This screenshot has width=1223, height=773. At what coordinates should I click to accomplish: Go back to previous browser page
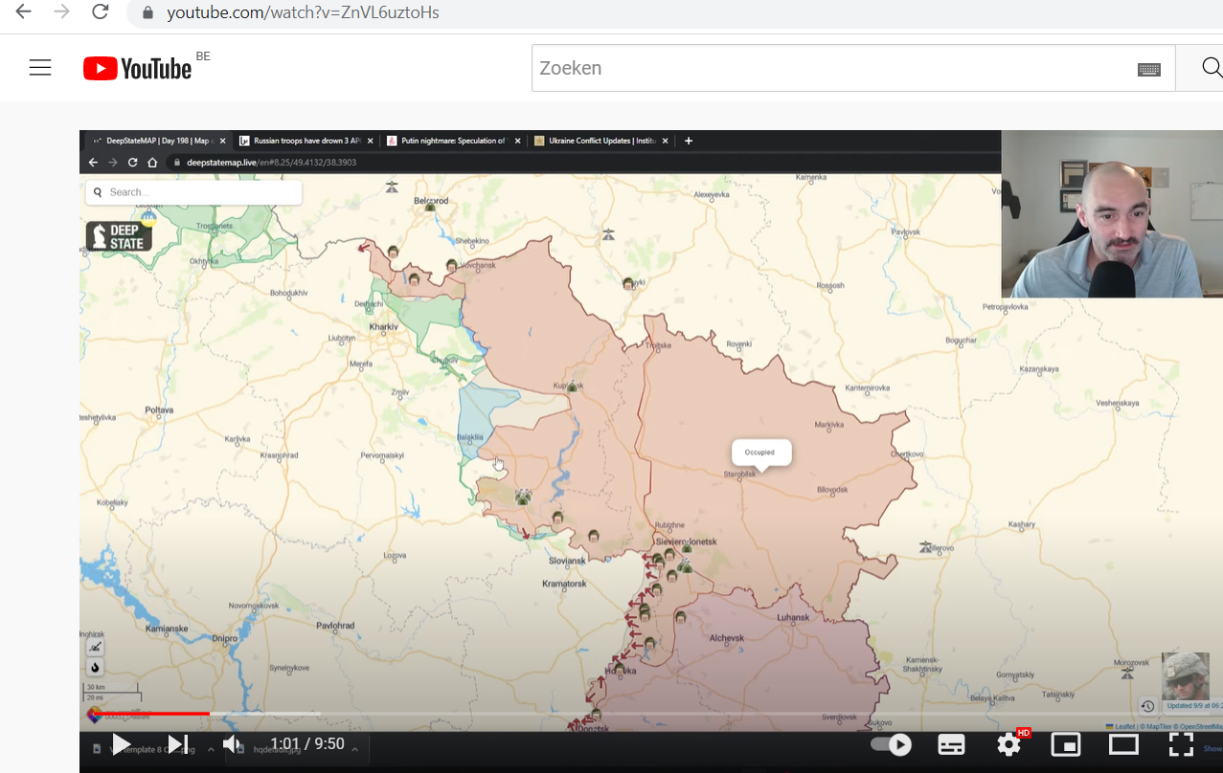tap(23, 12)
